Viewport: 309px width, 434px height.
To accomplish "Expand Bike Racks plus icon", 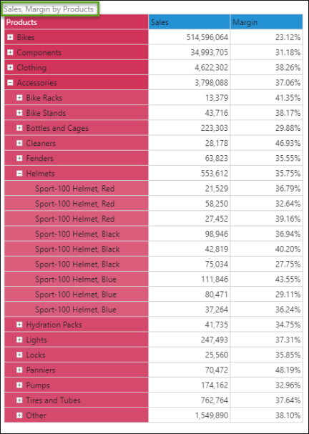I will click(19, 98).
